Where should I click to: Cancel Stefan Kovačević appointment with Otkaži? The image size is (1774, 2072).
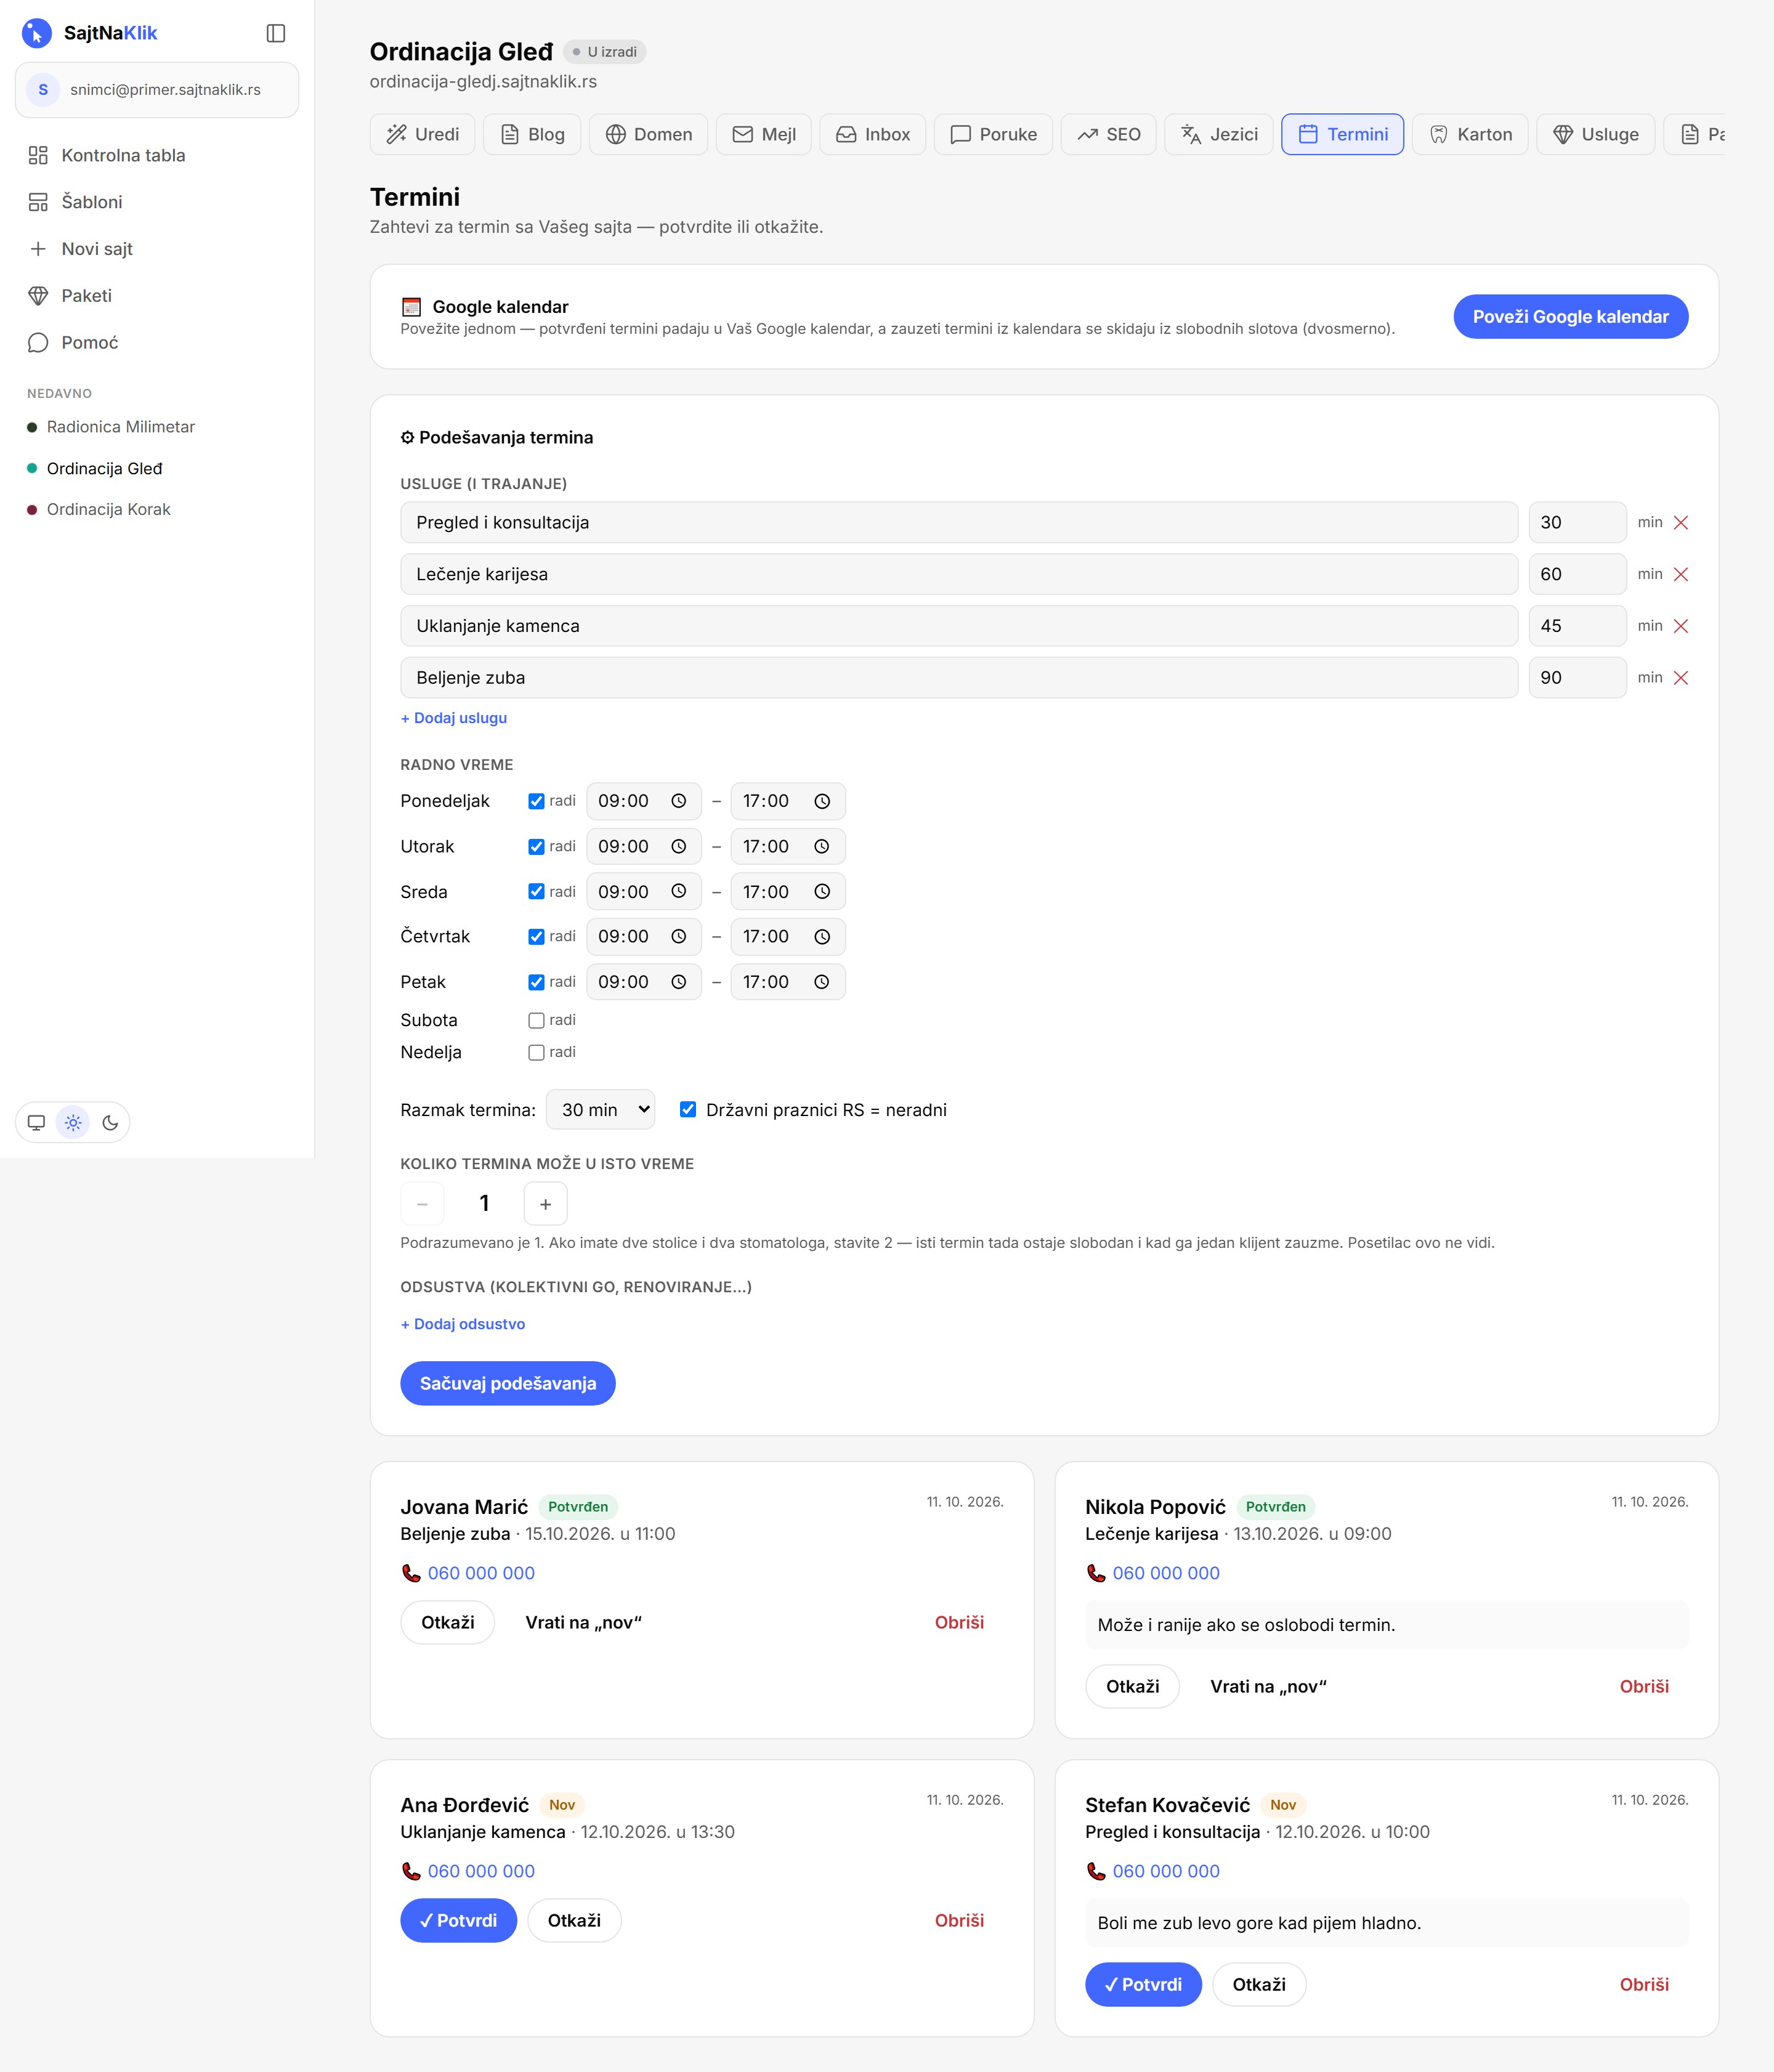1259,1985
